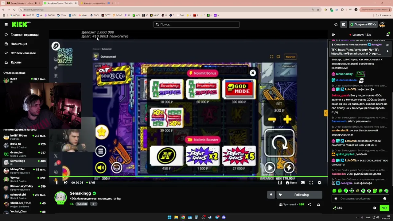Open username SinnerLucky in chat
The width and height of the screenshot is (393, 221).
pos(345,74)
